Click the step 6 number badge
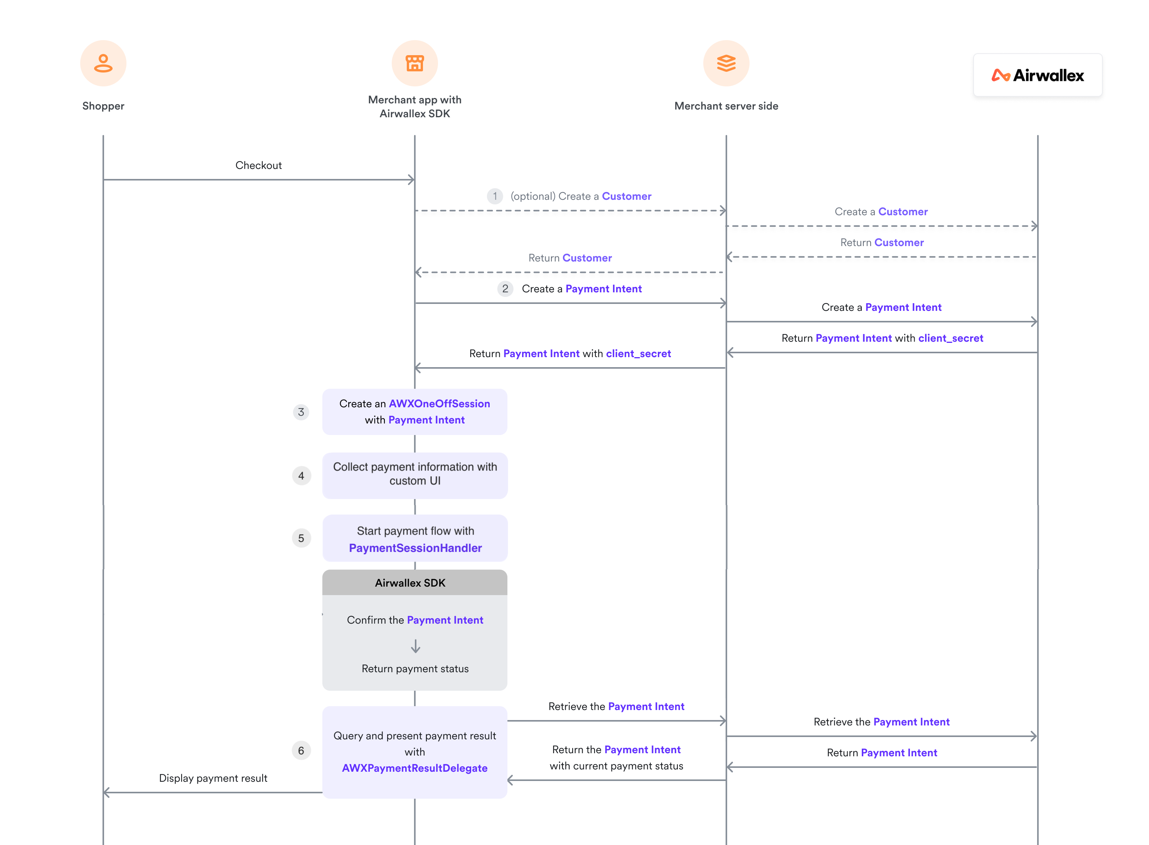This screenshot has height=845, width=1149. point(301,751)
